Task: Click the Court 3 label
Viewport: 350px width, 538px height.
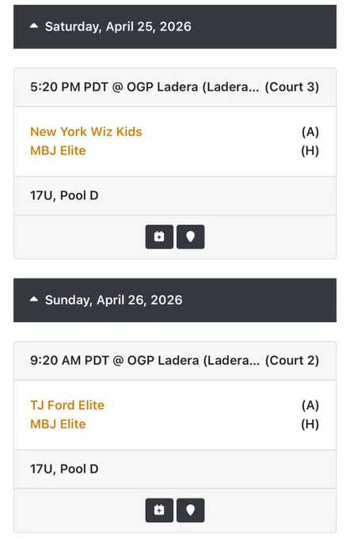Action: (x=292, y=87)
